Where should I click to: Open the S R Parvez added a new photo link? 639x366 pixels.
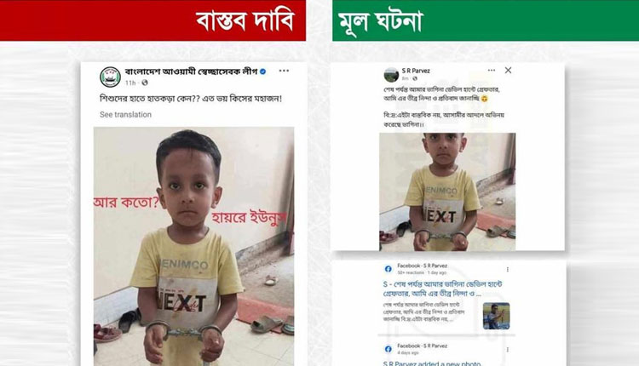(x=432, y=363)
